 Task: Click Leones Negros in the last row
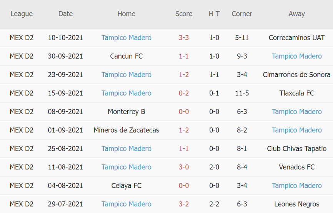296,204
